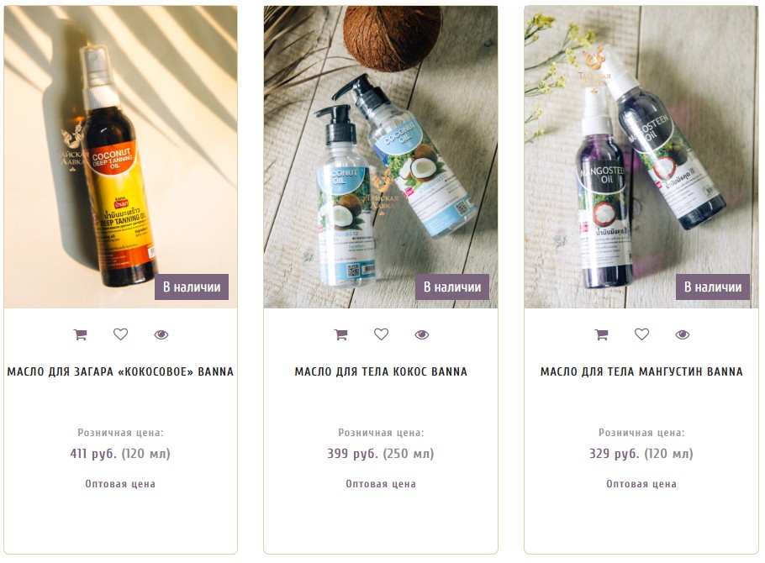Open МАСЛО ДЛЯ ТЕЛА КОКОС BANNA title
The height and width of the screenshot is (563, 765).
[381, 371]
